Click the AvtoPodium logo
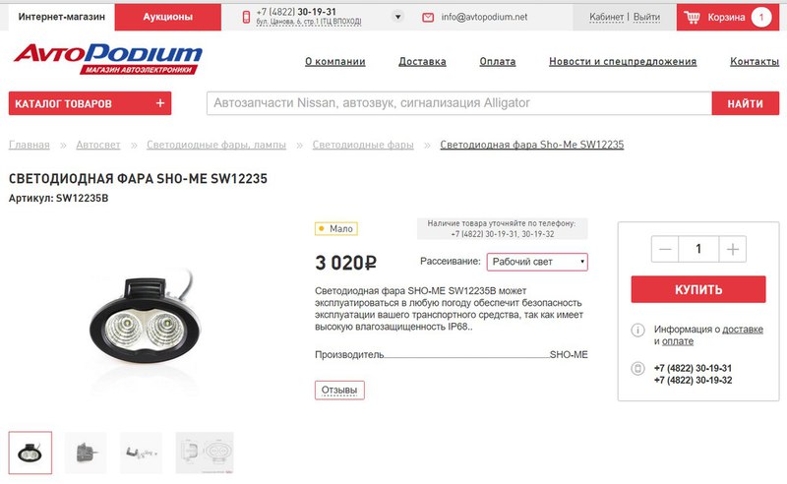787x484 pixels. pos(108,59)
